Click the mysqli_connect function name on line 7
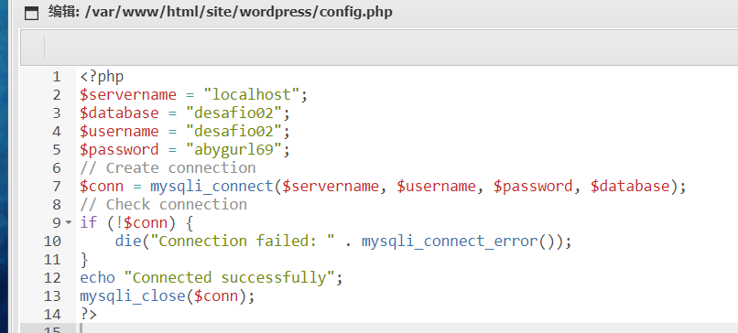Viewport: 738px width, 333px height. [212, 187]
